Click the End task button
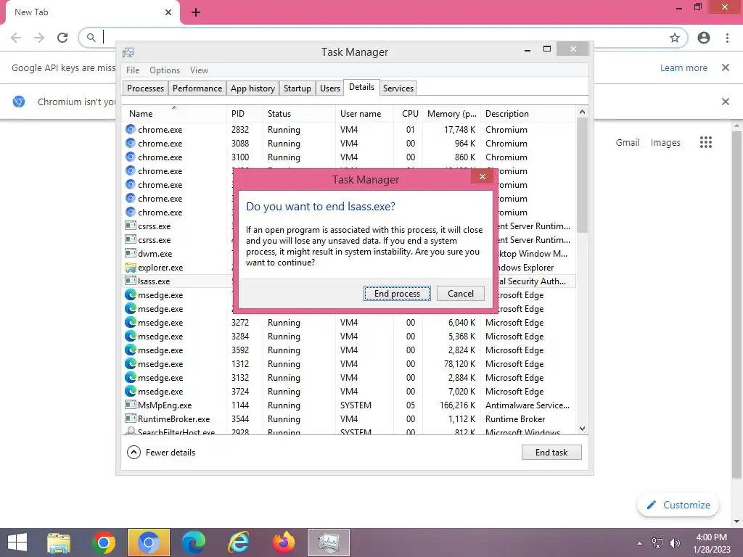This screenshot has width=743, height=557. 551,453
